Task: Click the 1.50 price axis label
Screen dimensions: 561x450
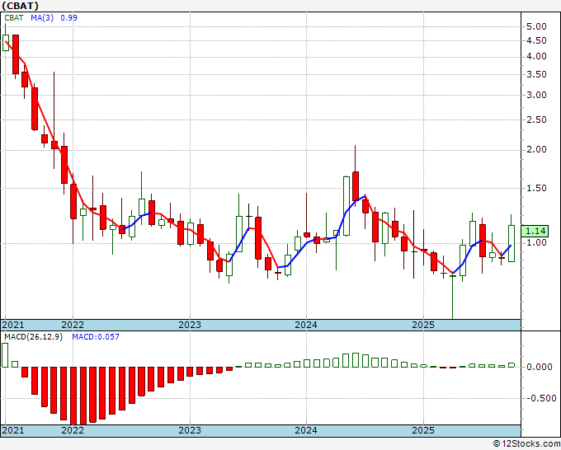Action: [x=536, y=188]
